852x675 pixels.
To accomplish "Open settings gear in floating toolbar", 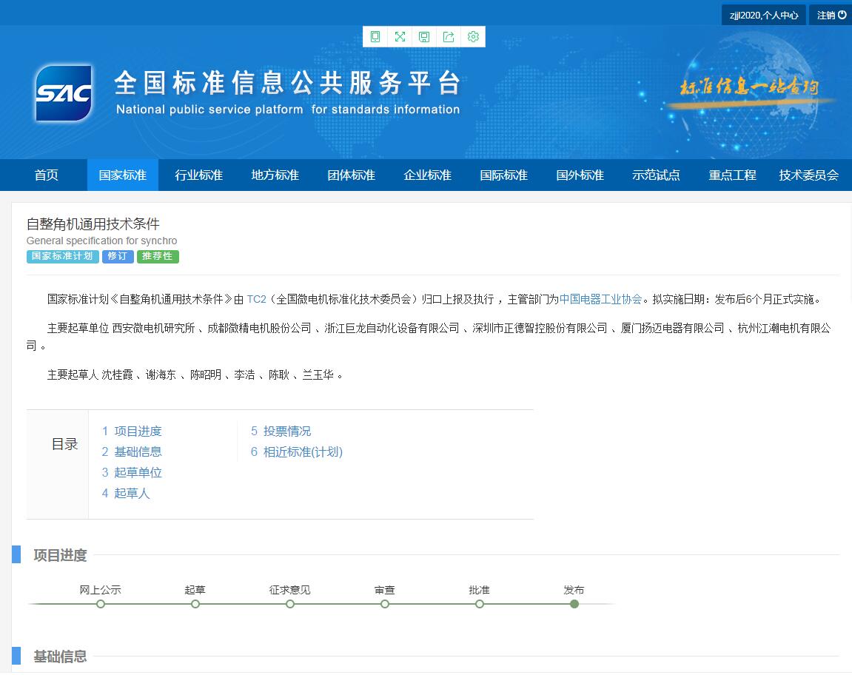I will [473, 37].
